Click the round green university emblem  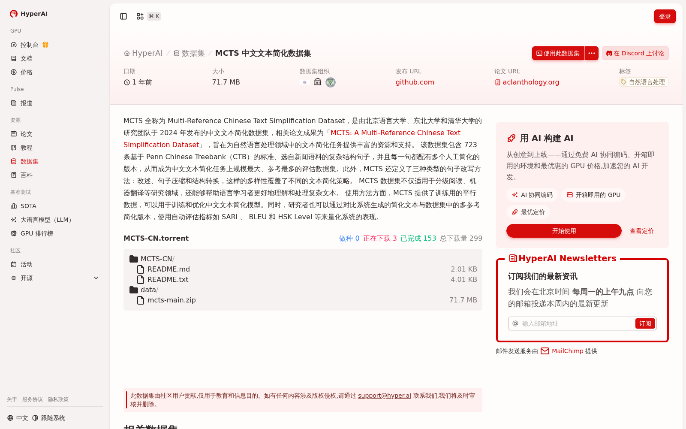point(331,82)
